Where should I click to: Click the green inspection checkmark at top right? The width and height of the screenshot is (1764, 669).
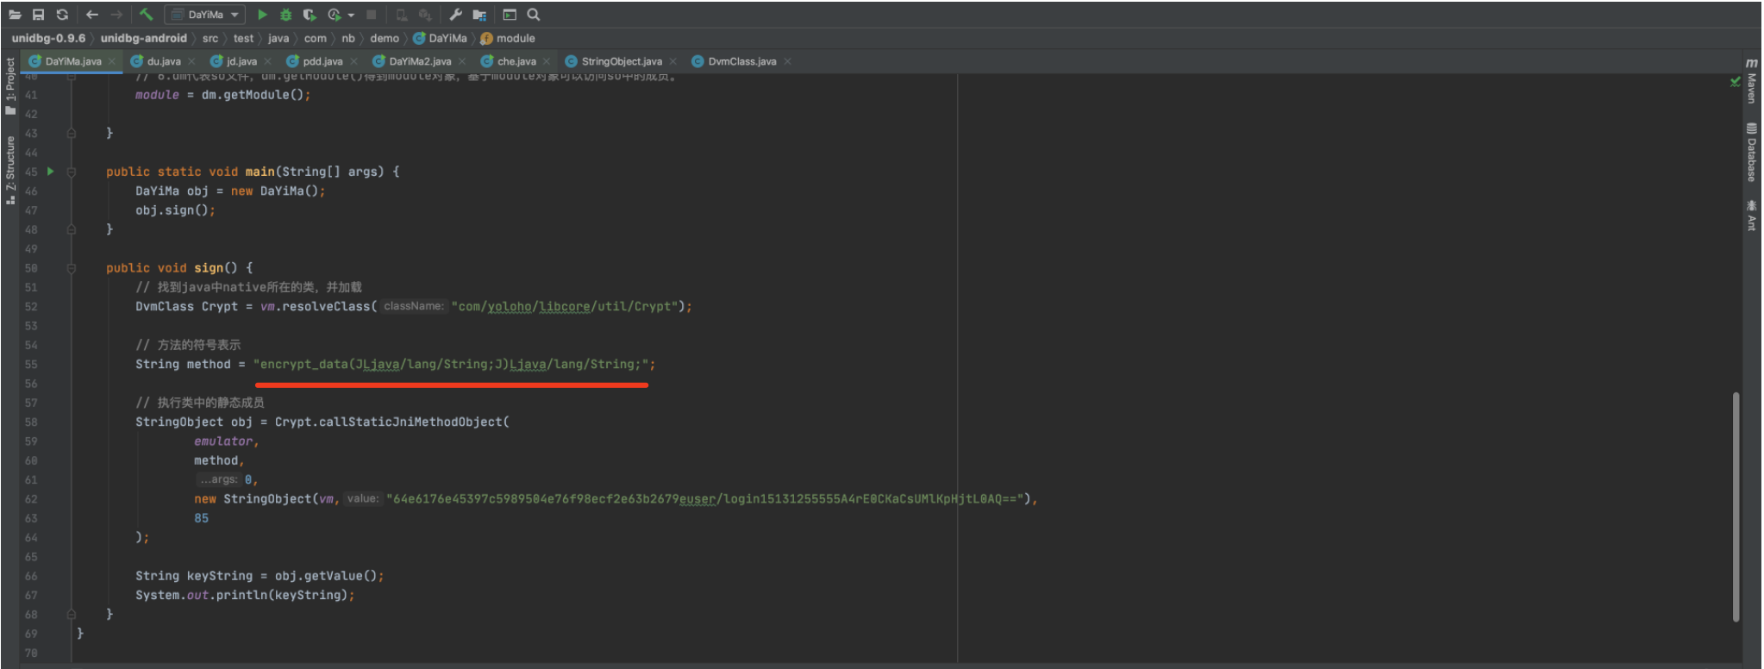[1735, 82]
